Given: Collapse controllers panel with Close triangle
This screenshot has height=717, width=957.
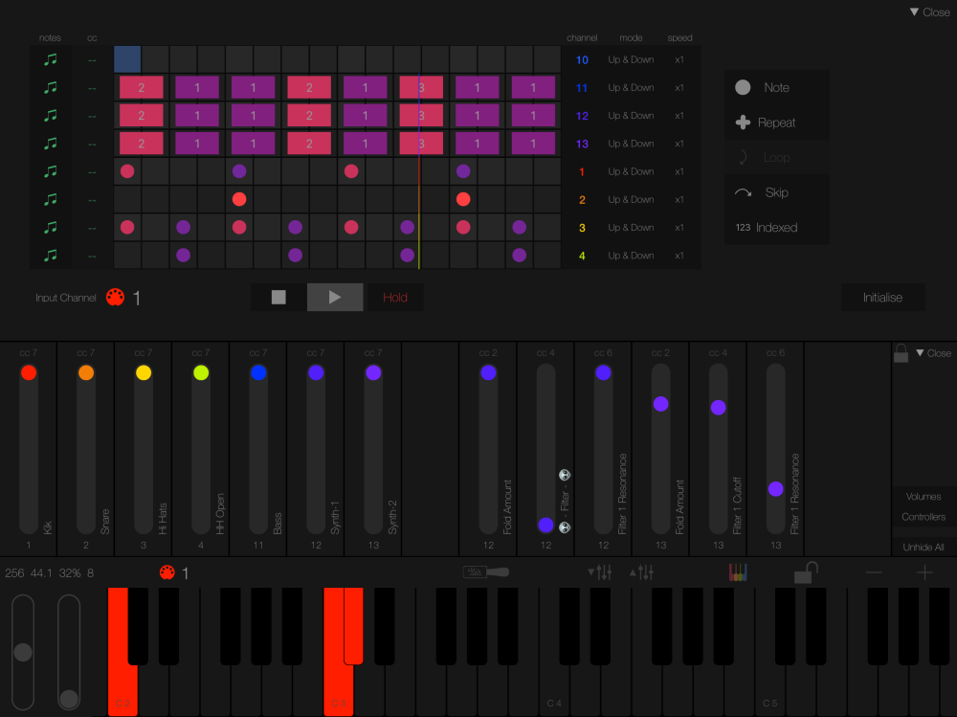Looking at the screenshot, I should (933, 353).
